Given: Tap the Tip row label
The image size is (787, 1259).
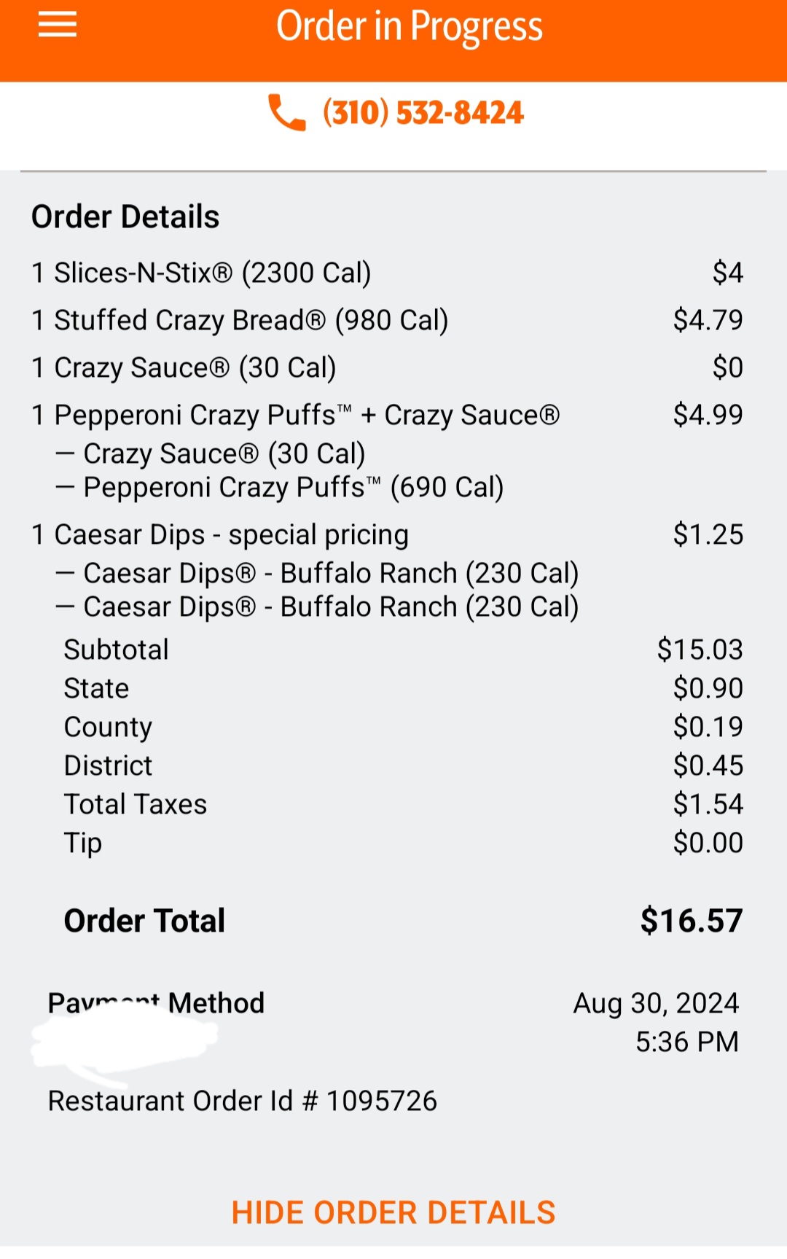Looking at the screenshot, I should pyautogui.click(x=83, y=843).
